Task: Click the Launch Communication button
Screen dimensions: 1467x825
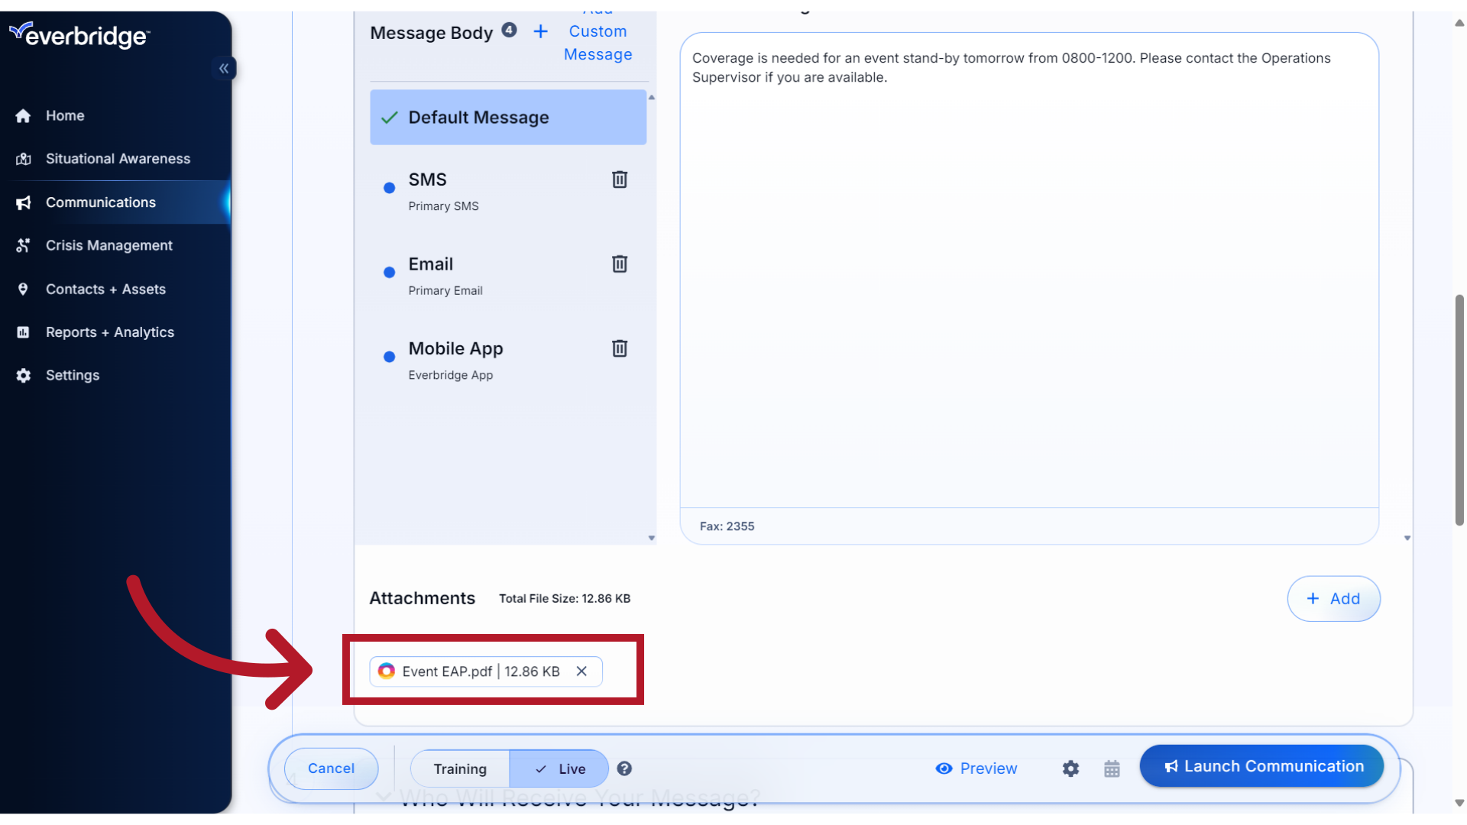Action: [x=1261, y=765]
